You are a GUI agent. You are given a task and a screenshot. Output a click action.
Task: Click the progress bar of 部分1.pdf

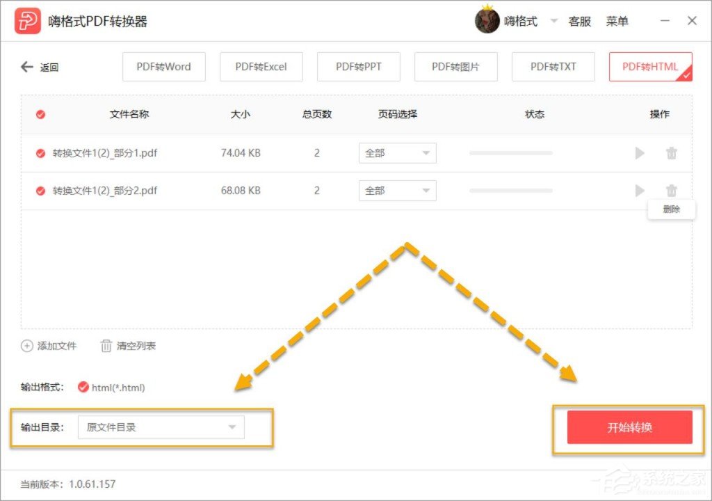[511, 153]
